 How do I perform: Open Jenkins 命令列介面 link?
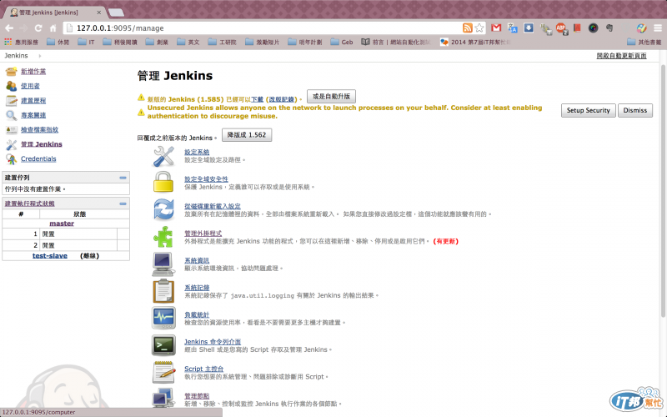tap(213, 341)
